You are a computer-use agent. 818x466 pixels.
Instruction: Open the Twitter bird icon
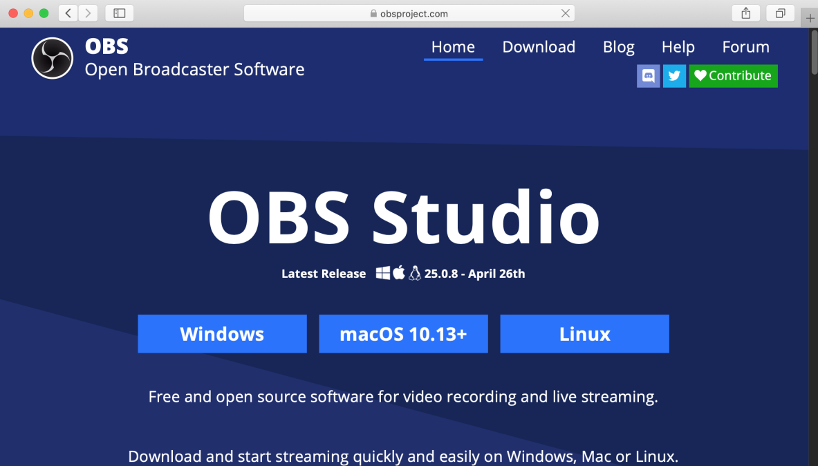pos(674,76)
